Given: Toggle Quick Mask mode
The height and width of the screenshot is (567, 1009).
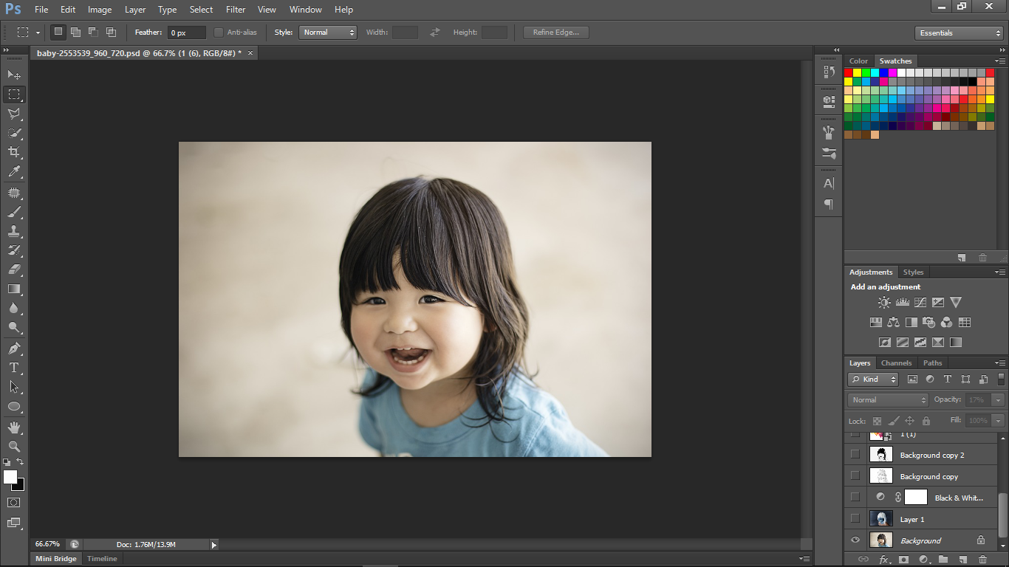Looking at the screenshot, I should (x=14, y=502).
